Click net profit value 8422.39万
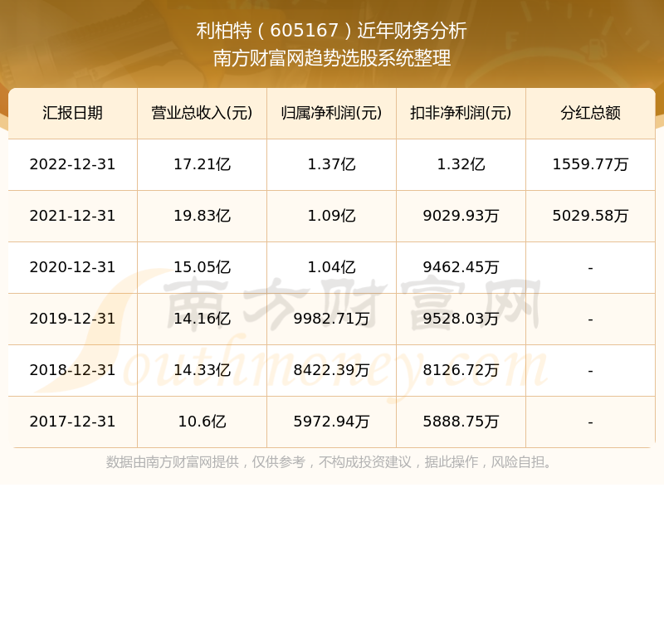Image resolution: width=664 pixels, height=629 pixels. pos(331,370)
